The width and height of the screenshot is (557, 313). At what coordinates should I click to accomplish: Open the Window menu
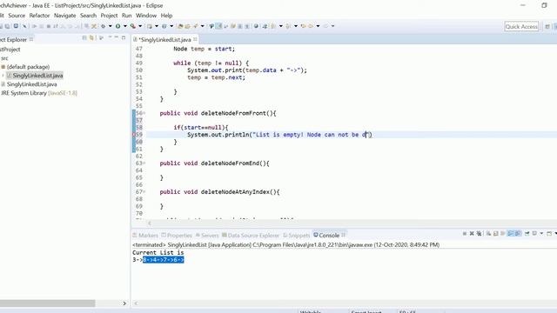pyautogui.click(x=146, y=16)
